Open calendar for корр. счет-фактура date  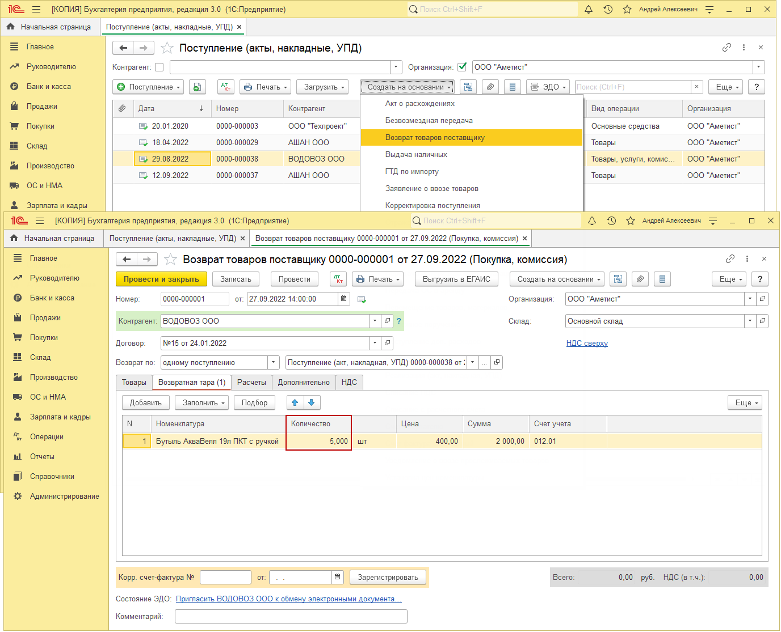click(338, 577)
